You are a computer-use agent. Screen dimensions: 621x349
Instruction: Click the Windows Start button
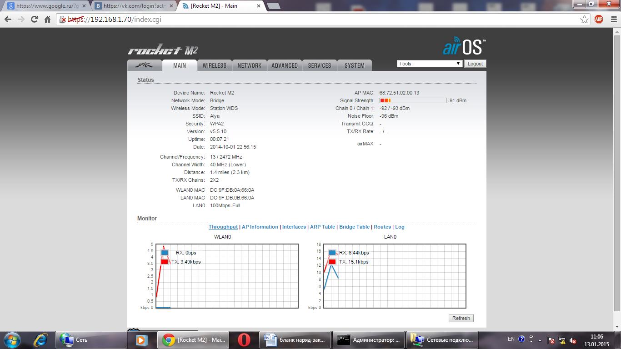coord(12,339)
